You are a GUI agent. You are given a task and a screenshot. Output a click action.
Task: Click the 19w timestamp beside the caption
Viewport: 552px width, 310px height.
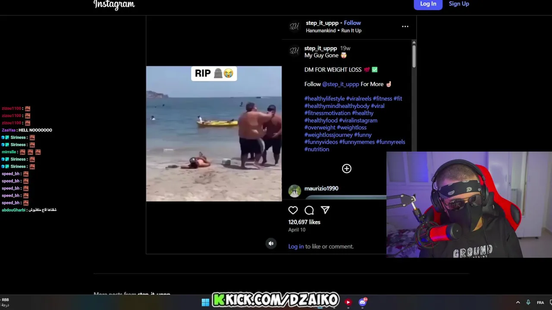[345, 48]
